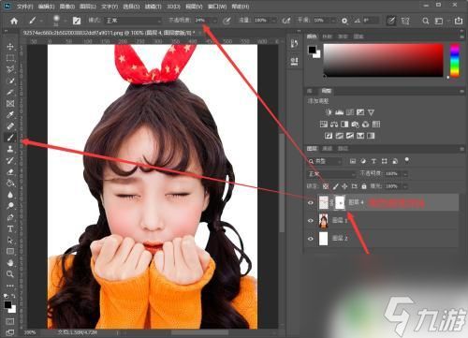Open smoothing options gear icon
Viewport: 468px width, 338px height.
344,21
